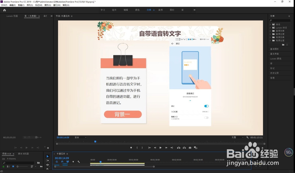The image size is (295, 173).
Task: Show more workspaces overflow chevron
Action: coord(194,10)
